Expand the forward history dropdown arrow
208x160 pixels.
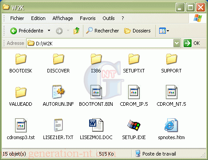point(68,31)
